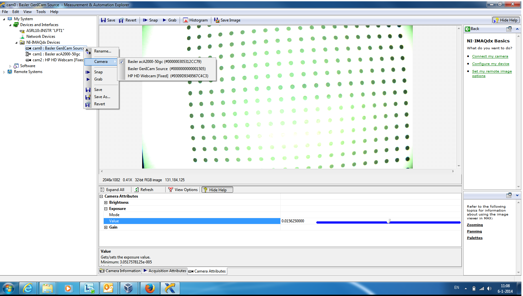Open Firefox from the taskbar
The height and width of the screenshot is (296, 523).
pyautogui.click(x=150, y=288)
